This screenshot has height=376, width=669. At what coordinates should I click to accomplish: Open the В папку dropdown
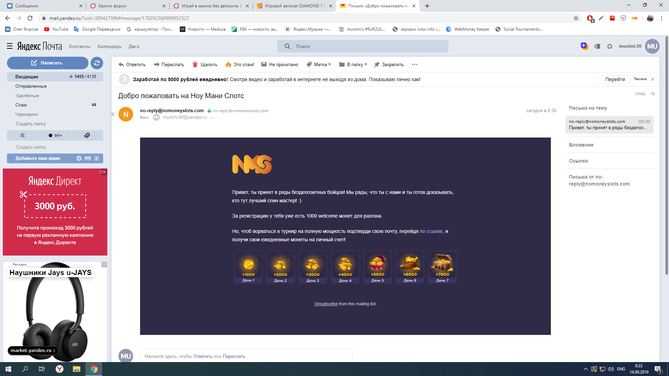pyautogui.click(x=353, y=64)
